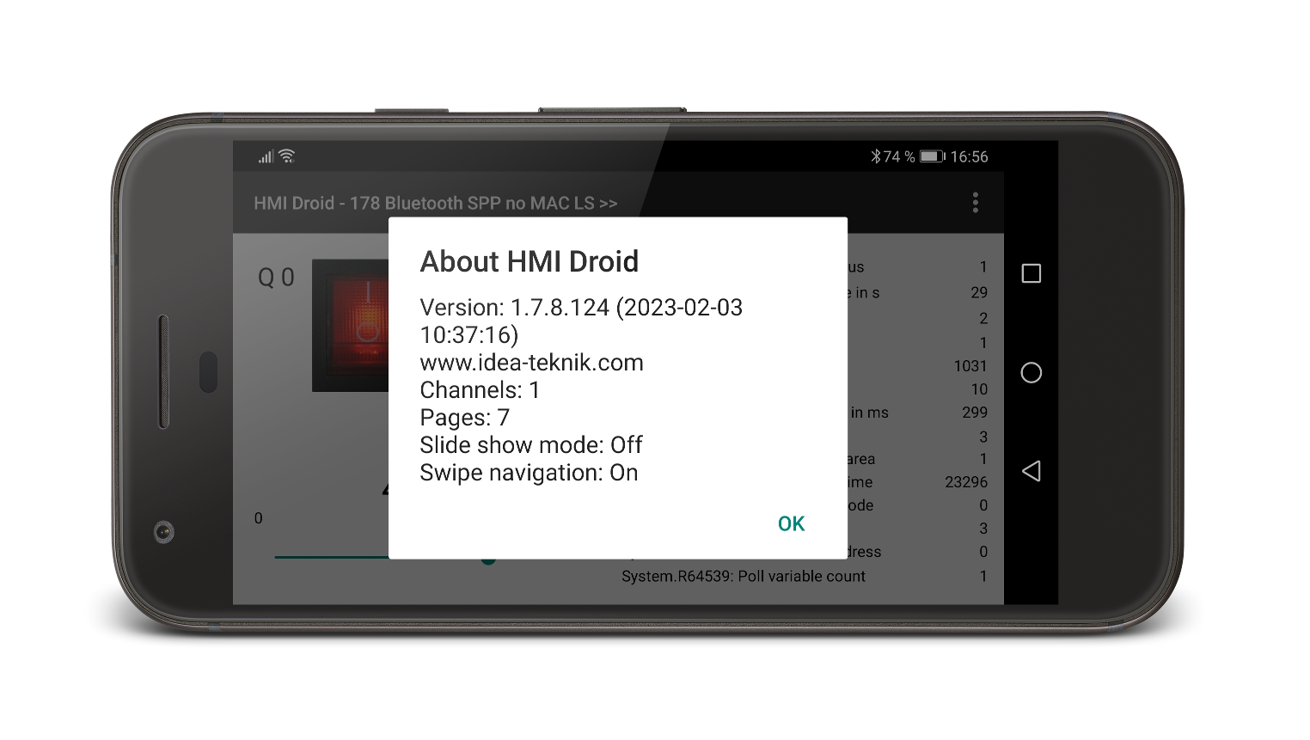1310x740 pixels.
Task: Click OK in About HMI Droid dialog
Action: [791, 523]
